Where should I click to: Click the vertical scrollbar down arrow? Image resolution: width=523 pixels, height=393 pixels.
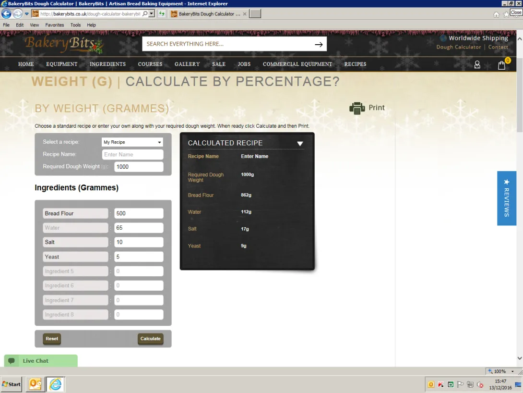point(520,358)
